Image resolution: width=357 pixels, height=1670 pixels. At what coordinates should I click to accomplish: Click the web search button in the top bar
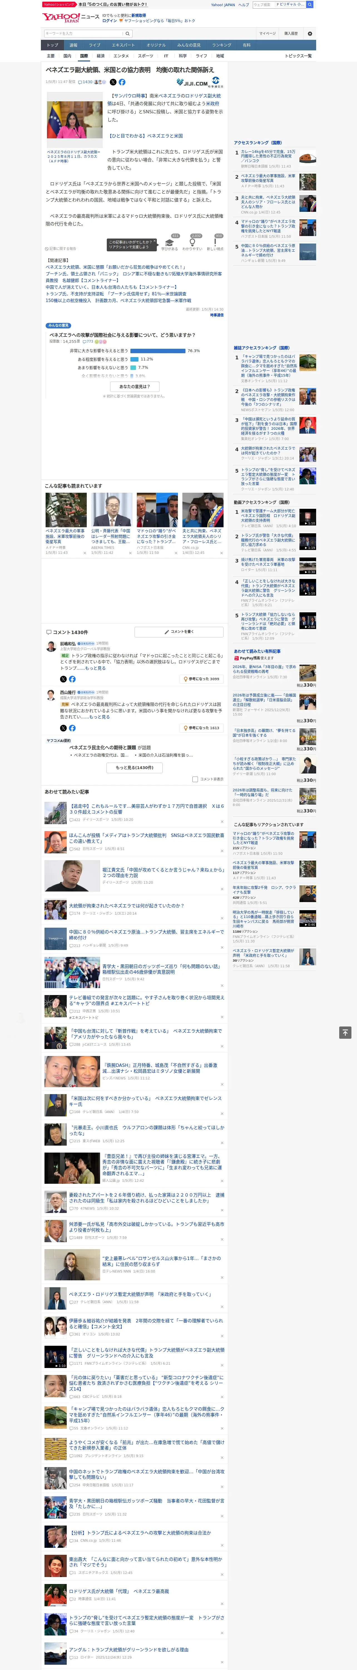310,4
